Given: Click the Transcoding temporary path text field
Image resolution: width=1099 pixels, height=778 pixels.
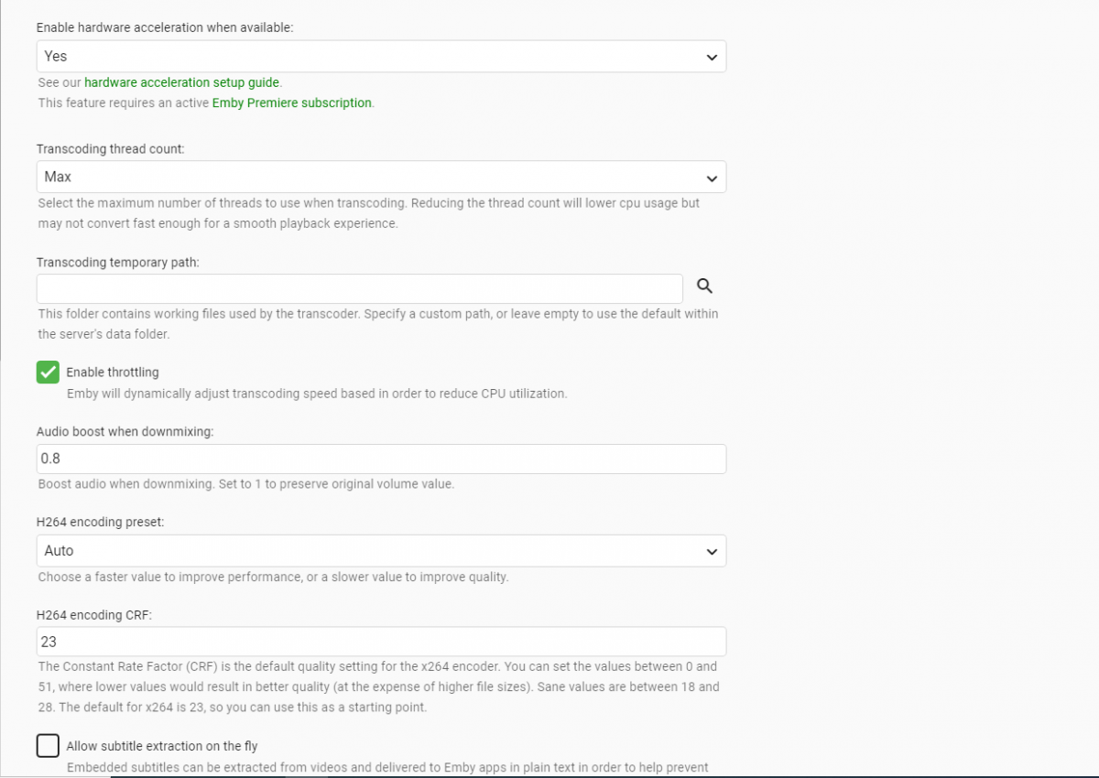Looking at the screenshot, I should [x=359, y=288].
